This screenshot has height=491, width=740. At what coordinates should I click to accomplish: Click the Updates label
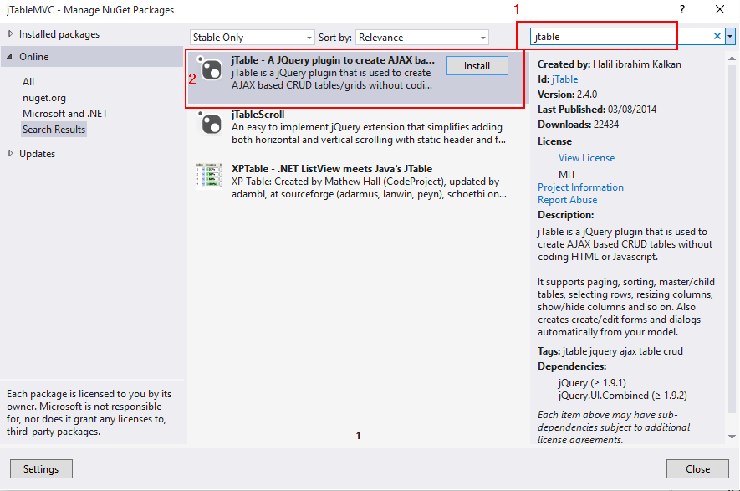pos(38,153)
